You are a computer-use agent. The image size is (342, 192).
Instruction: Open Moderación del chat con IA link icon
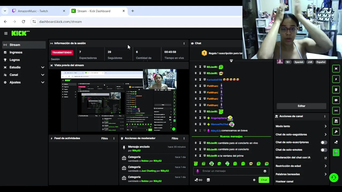(x=325, y=158)
